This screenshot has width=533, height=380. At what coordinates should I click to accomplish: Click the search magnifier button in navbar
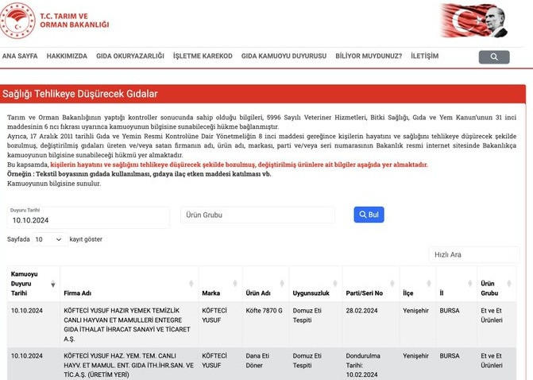point(494,56)
